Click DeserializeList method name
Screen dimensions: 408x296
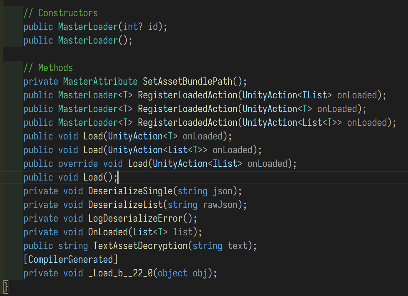coord(125,205)
